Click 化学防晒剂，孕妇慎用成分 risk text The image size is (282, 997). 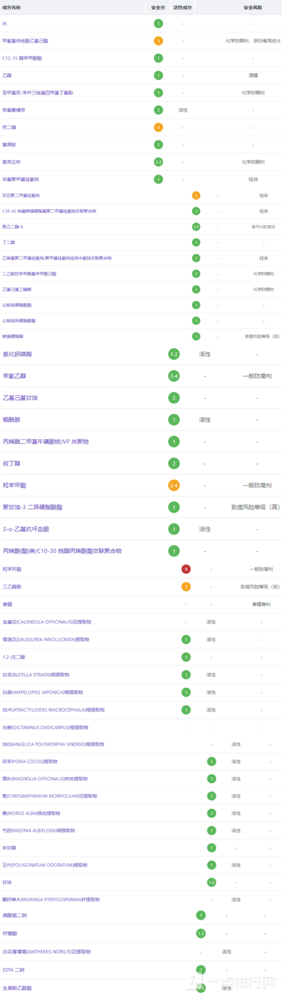(253, 41)
